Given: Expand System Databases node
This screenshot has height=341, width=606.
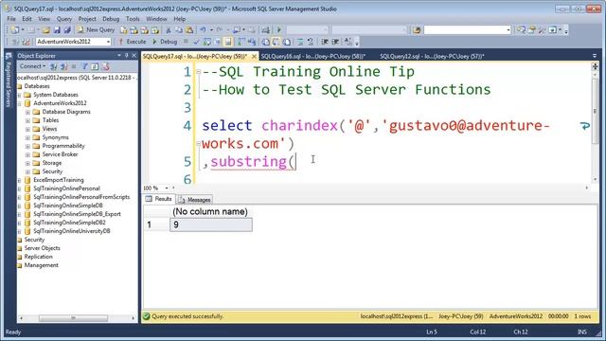Looking at the screenshot, I should tap(19, 95).
